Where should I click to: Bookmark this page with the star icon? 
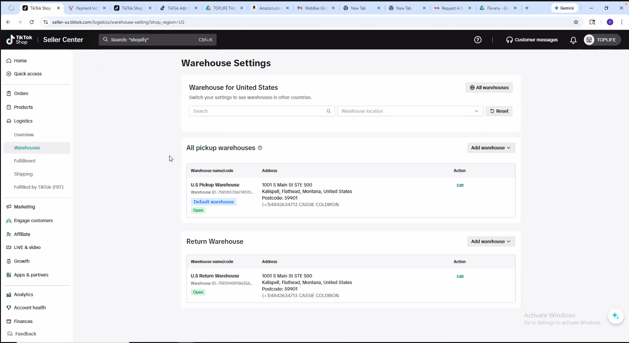click(576, 22)
